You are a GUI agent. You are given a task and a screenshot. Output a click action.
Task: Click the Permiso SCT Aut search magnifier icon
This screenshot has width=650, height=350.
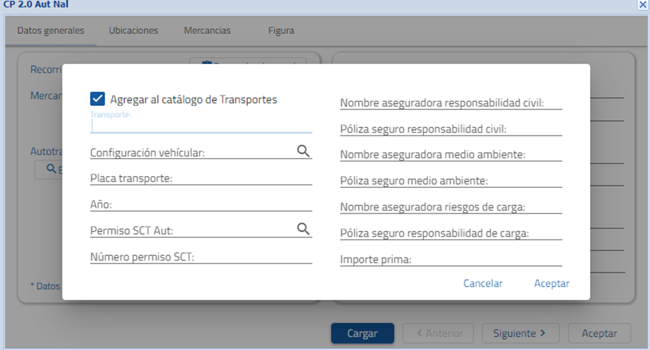click(x=303, y=229)
